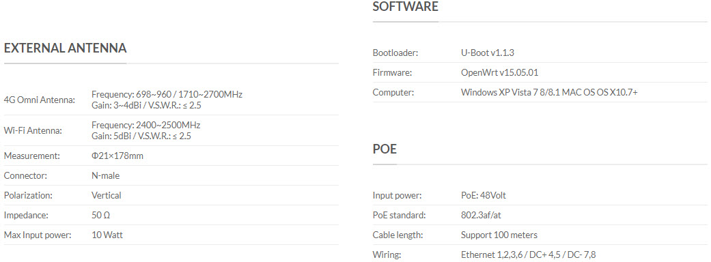
Task: Click the N-male connector value
Action: click(106, 175)
